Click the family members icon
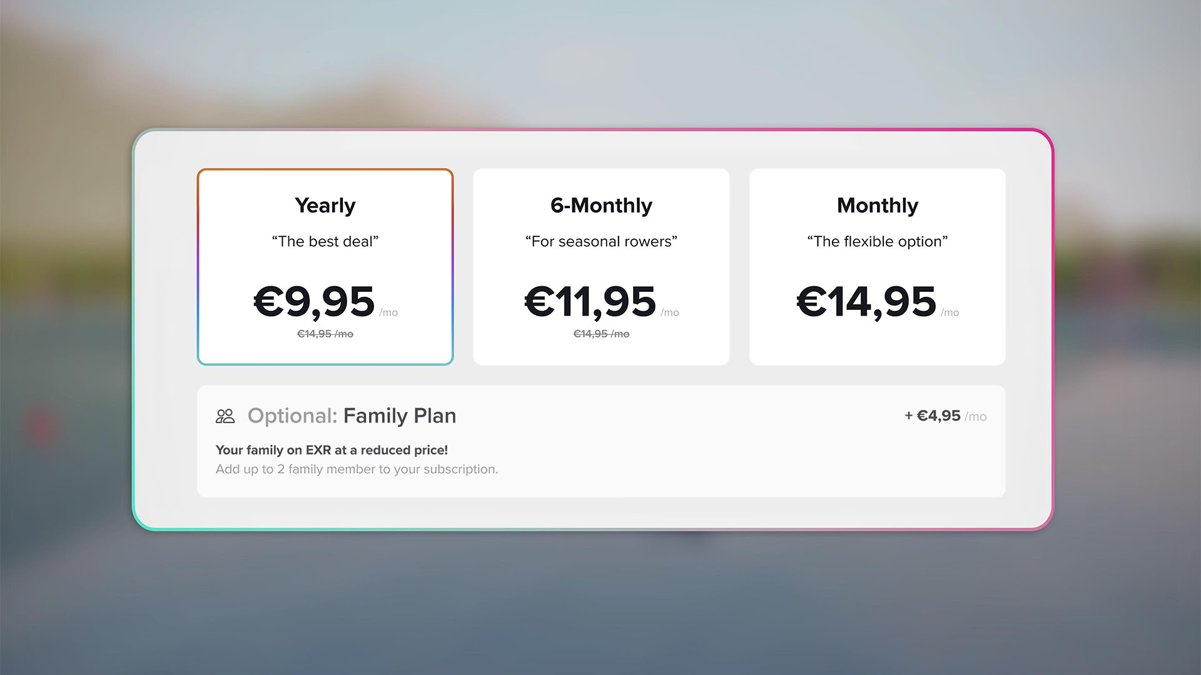Viewport: 1201px width, 675px height. pos(225,416)
